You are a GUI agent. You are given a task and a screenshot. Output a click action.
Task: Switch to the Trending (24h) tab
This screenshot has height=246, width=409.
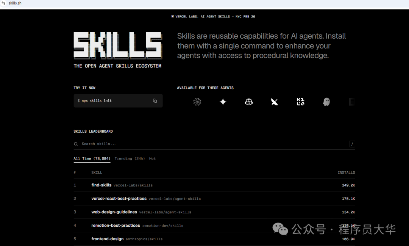click(130, 158)
